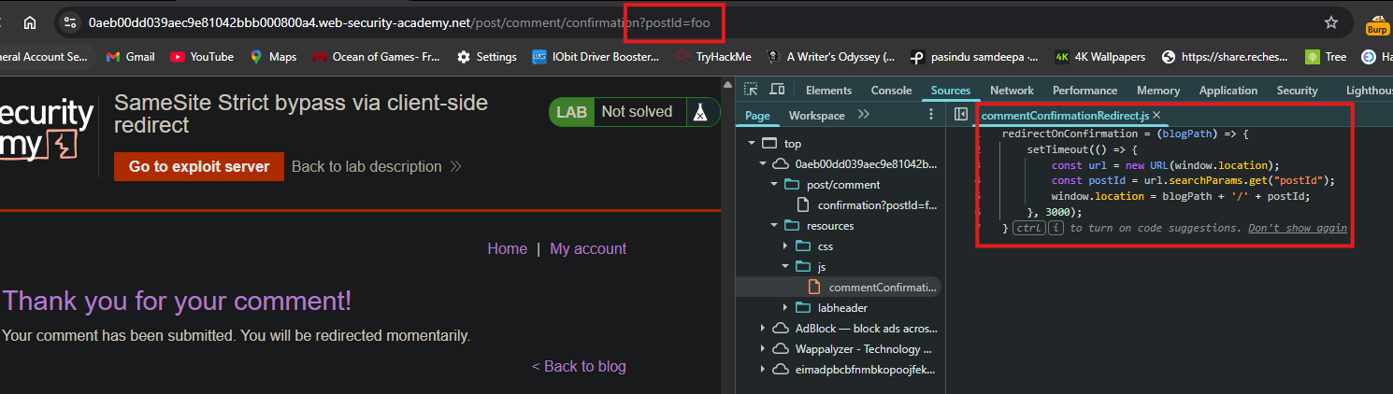Click the URL address bar
Viewport: 1393px width, 394px height.
pyautogui.click(x=692, y=22)
